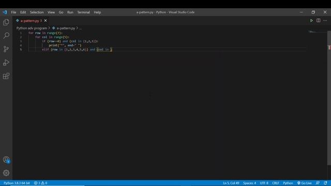Open the Go menu
331x186 pixels.
click(61, 12)
